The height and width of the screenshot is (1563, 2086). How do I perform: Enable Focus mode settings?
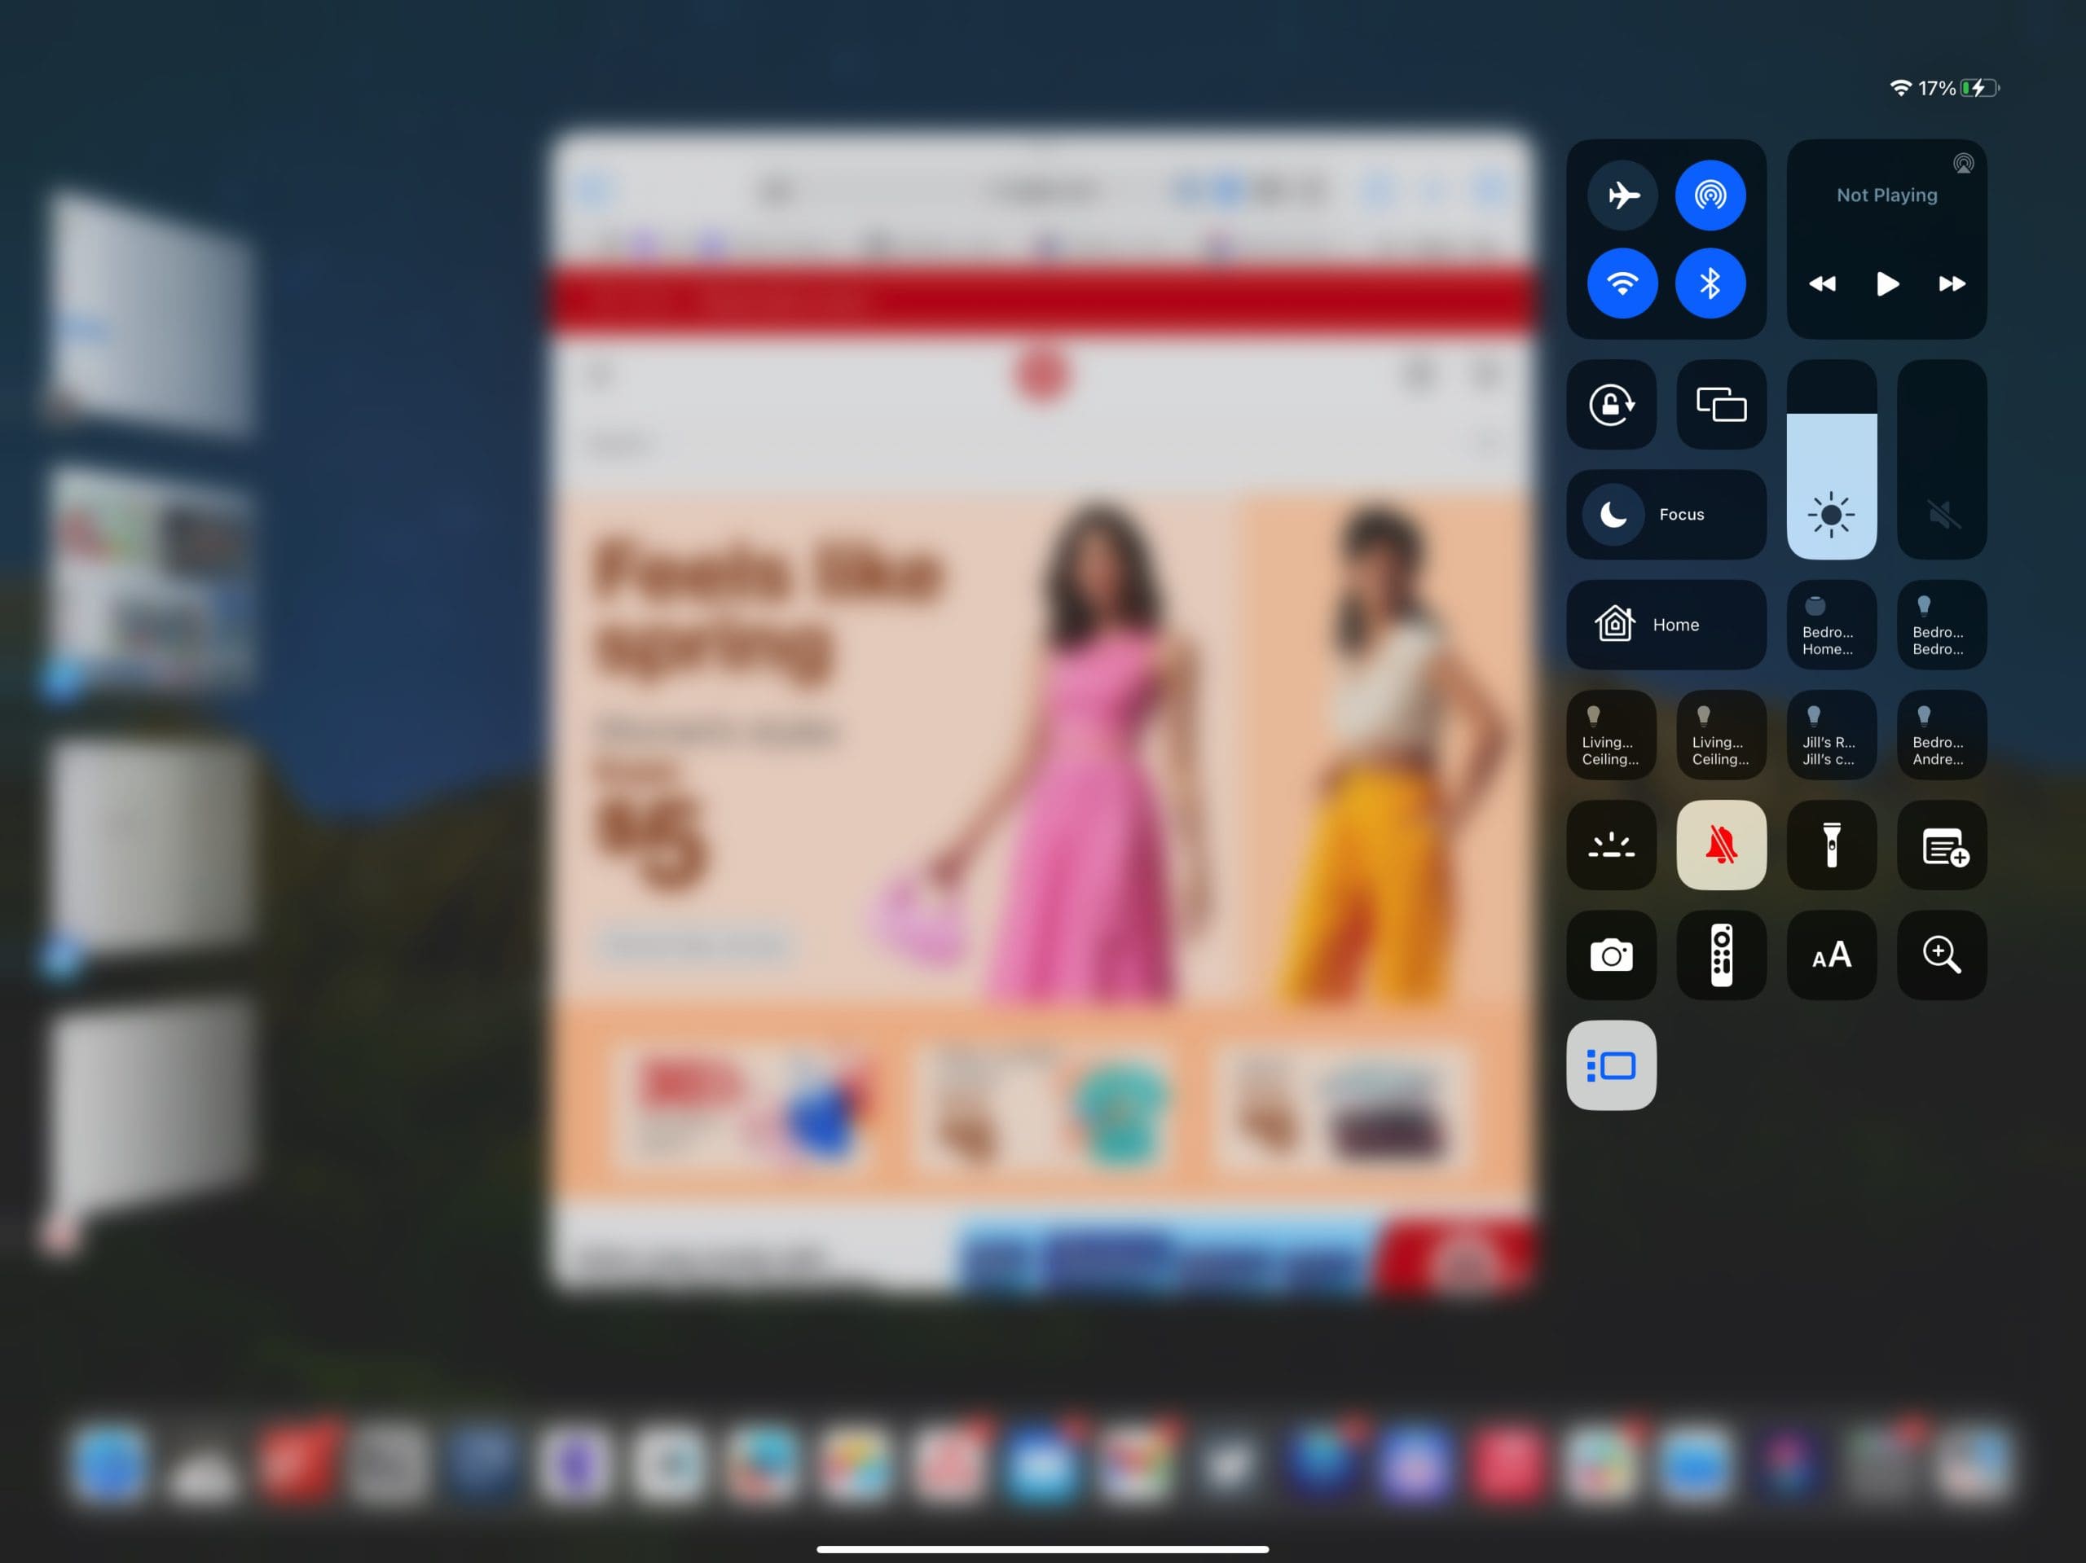[1666, 514]
